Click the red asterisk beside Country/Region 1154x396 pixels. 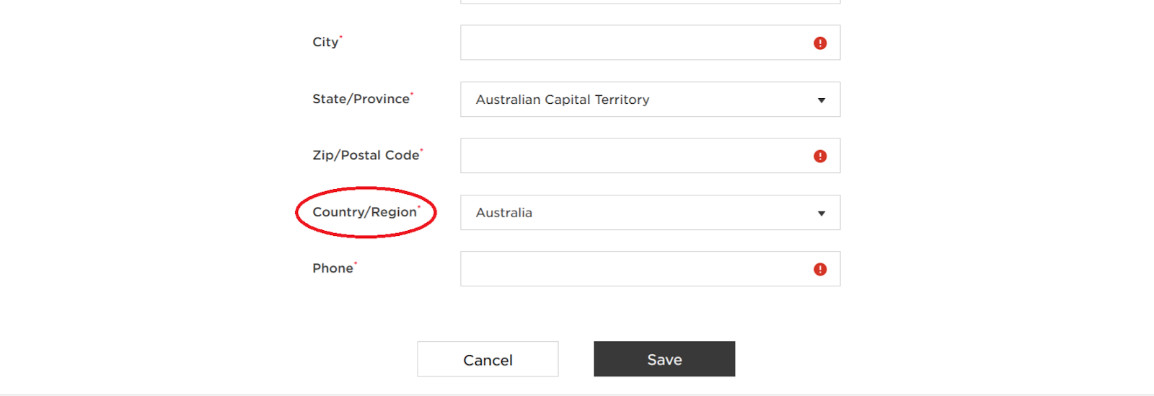tap(419, 207)
